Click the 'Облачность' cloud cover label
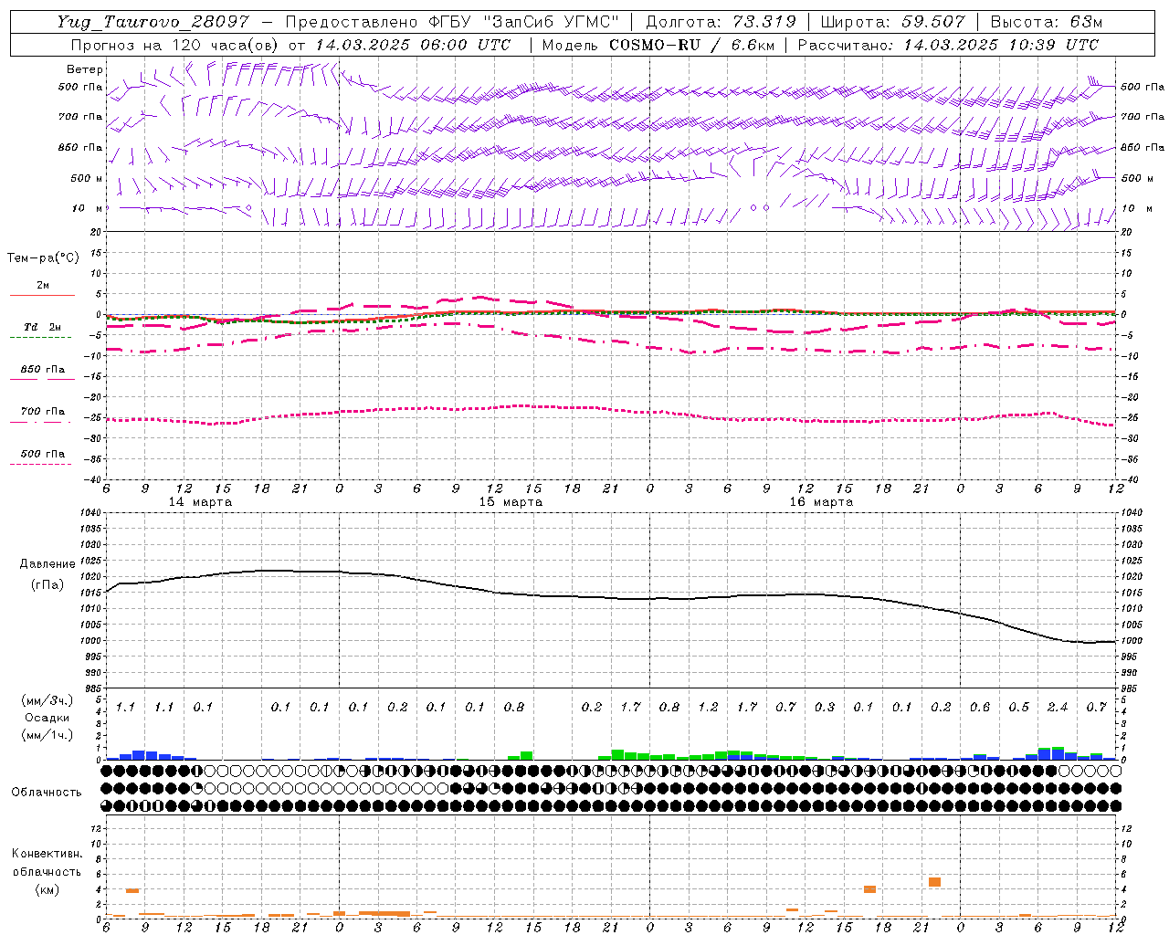 coord(47,793)
